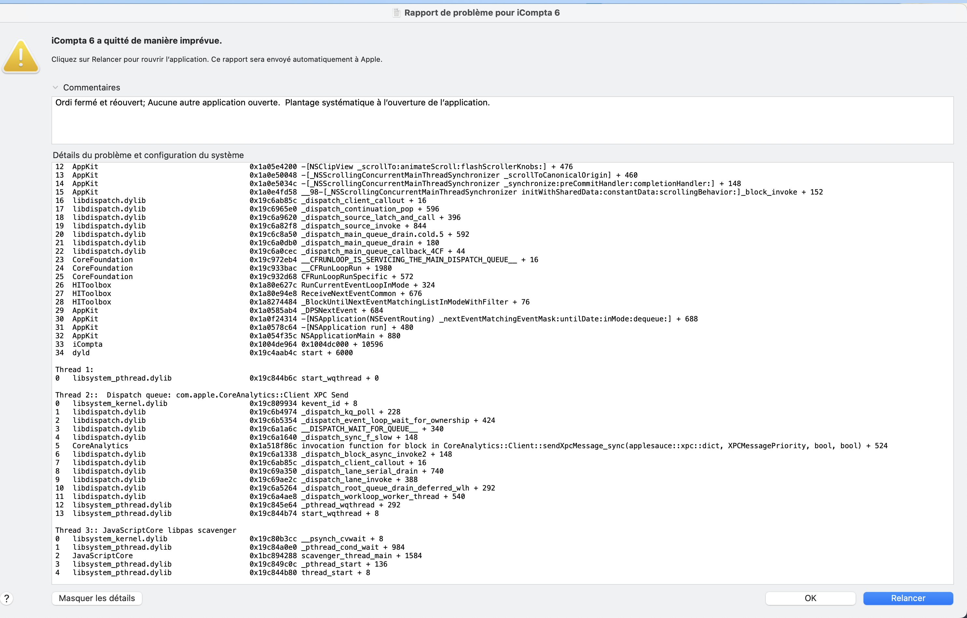
Task: Click '_dispatch_lane_invoke + 388' row
Action: tap(236, 479)
